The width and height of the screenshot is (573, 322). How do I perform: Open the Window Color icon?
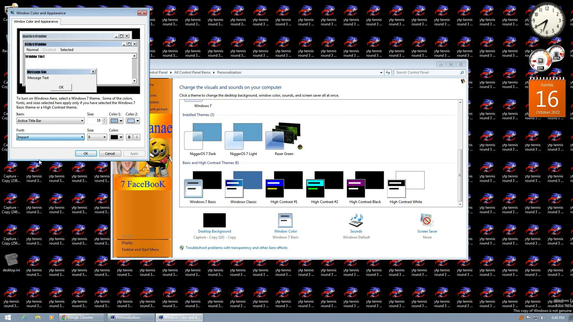[x=285, y=220]
